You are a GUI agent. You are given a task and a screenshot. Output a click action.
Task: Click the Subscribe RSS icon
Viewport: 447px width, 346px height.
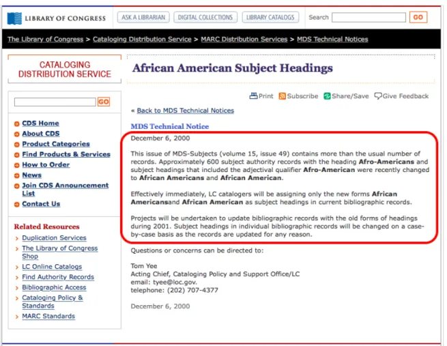pyautogui.click(x=282, y=96)
